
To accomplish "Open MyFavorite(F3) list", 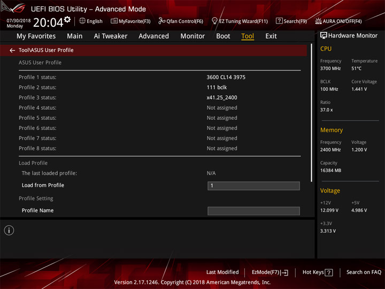I will pos(130,21).
